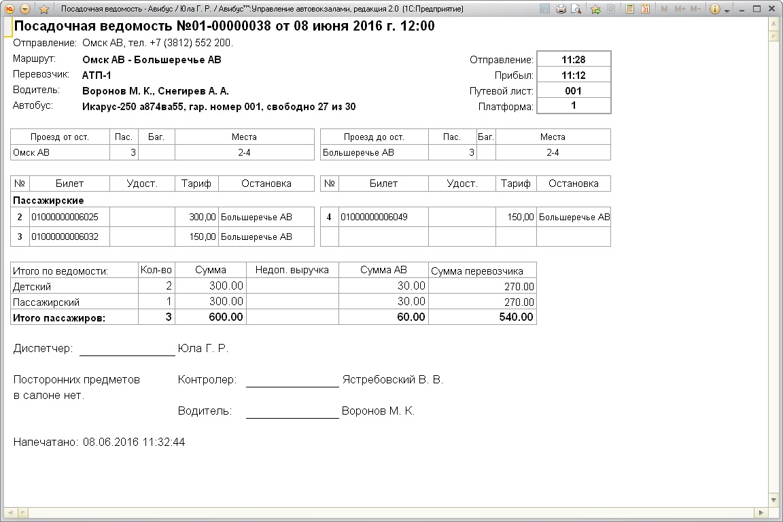Click the 1C logo icon in title bar
Image resolution: width=783 pixels, height=522 pixels.
tap(10, 10)
